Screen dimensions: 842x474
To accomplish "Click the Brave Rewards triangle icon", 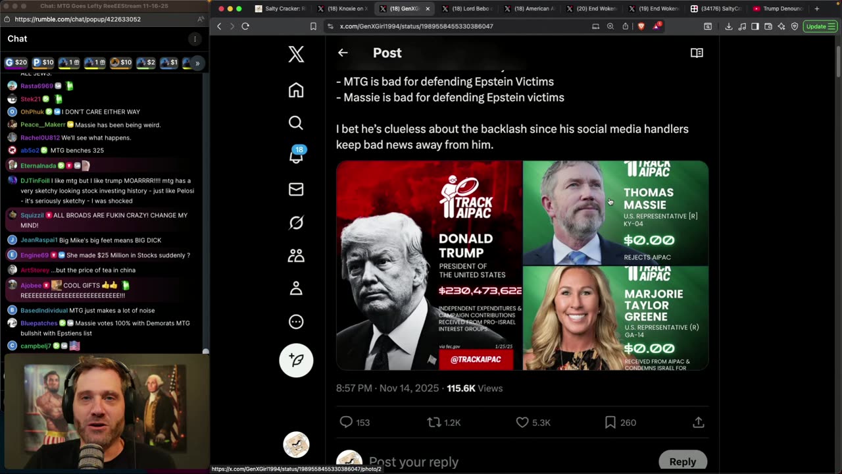I will [657, 26].
